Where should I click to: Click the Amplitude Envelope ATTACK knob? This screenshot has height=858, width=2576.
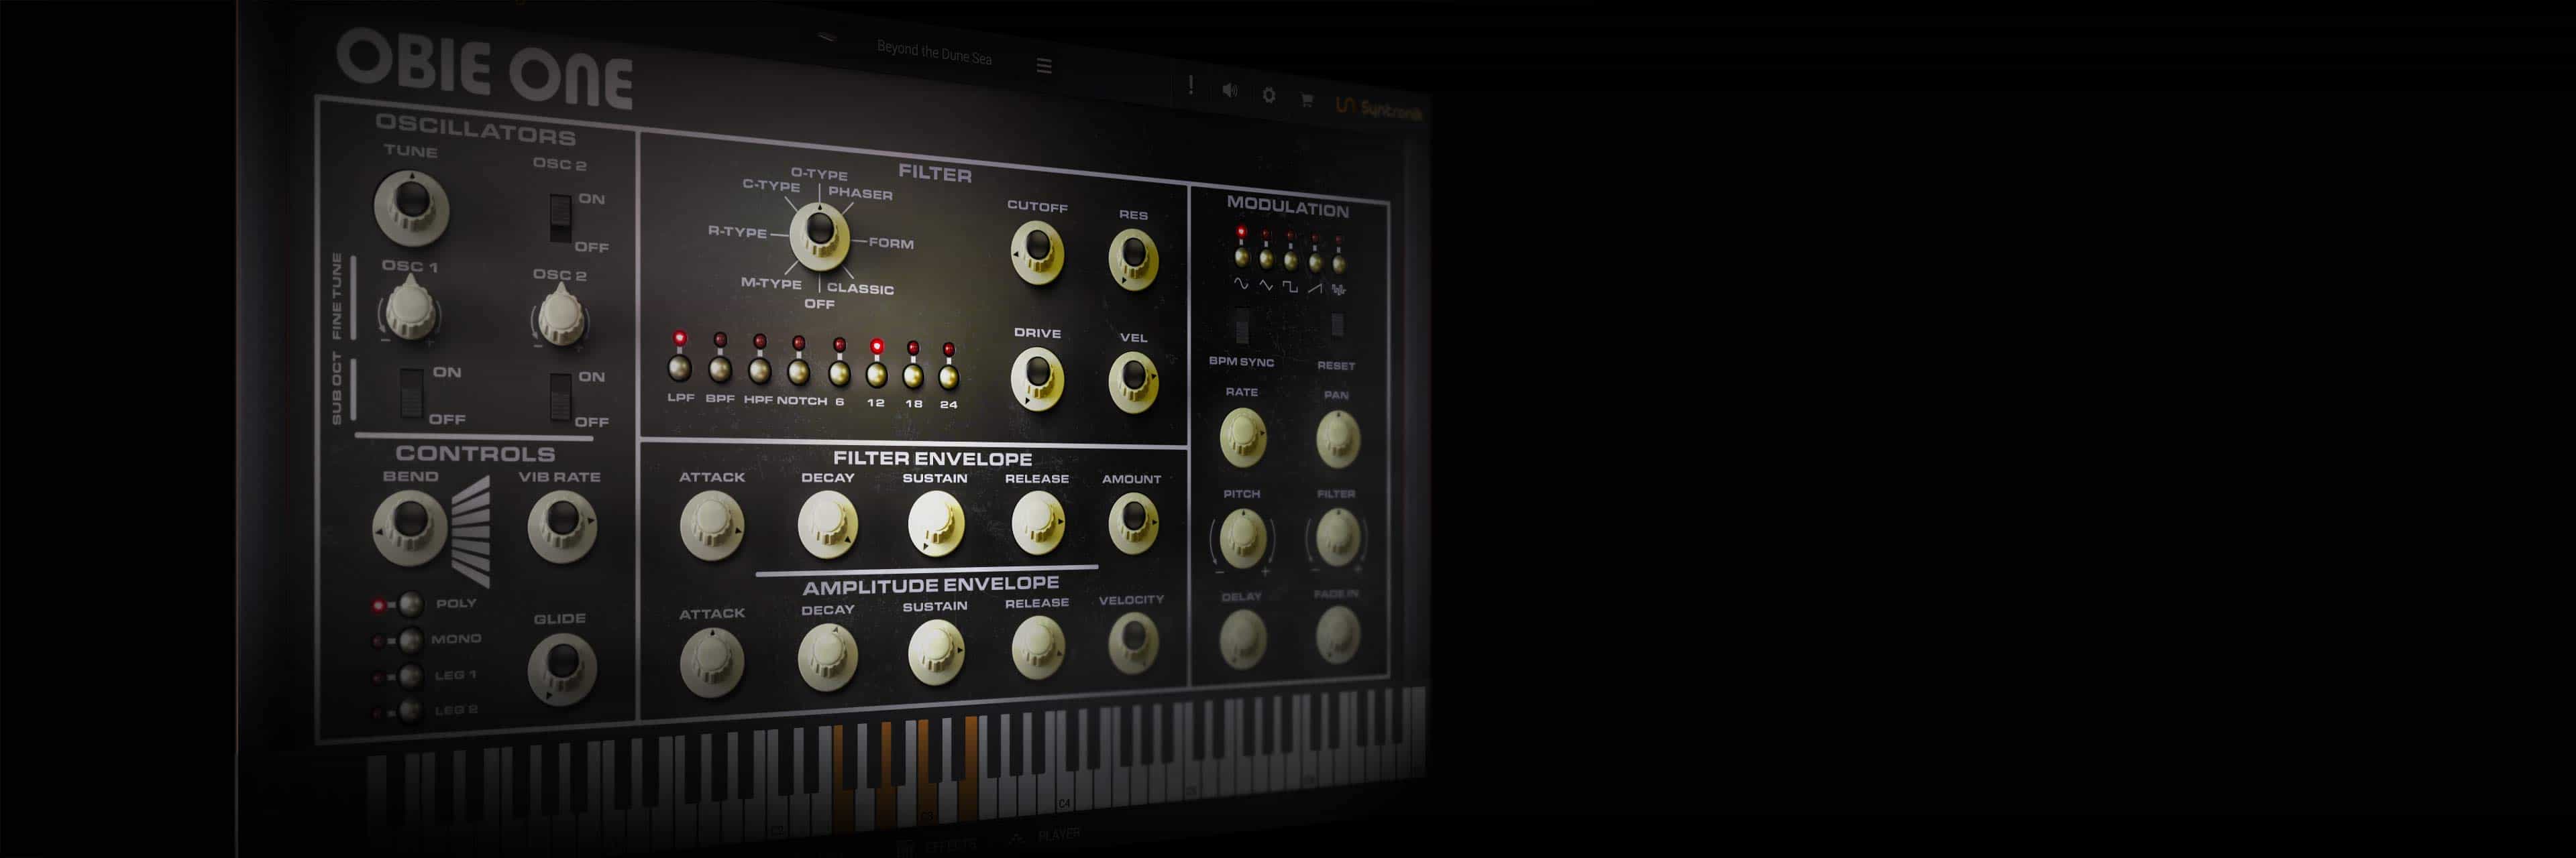coord(712,661)
